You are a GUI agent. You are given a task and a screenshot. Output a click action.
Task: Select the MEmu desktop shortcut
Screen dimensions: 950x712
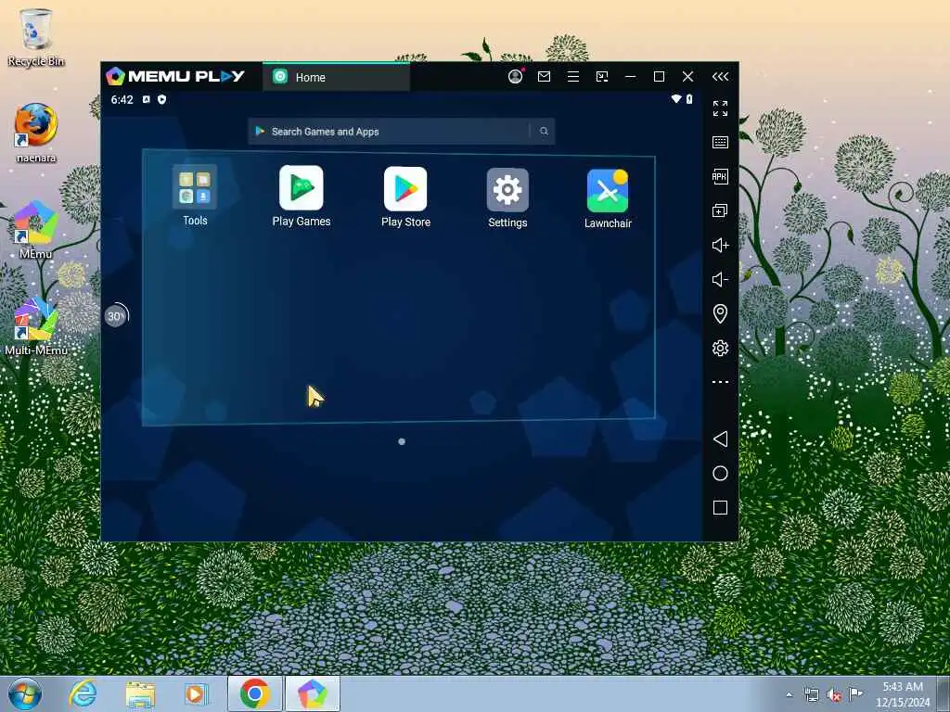tap(36, 230)
